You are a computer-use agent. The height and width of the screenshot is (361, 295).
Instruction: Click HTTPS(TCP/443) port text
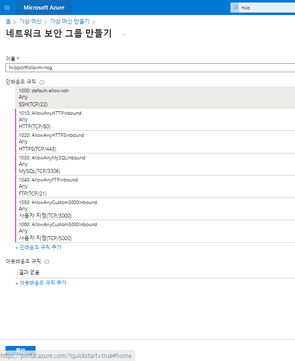click(38, 149)
